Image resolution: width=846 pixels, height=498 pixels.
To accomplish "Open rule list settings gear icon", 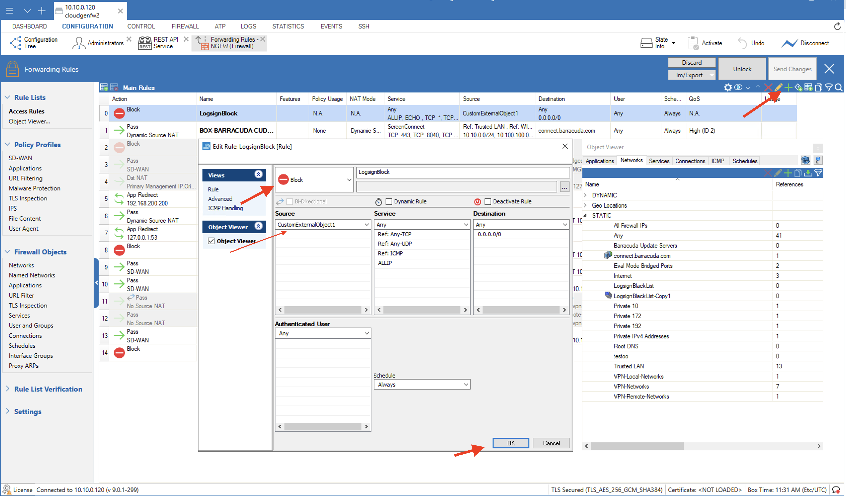I will click(x=727, y=88).
